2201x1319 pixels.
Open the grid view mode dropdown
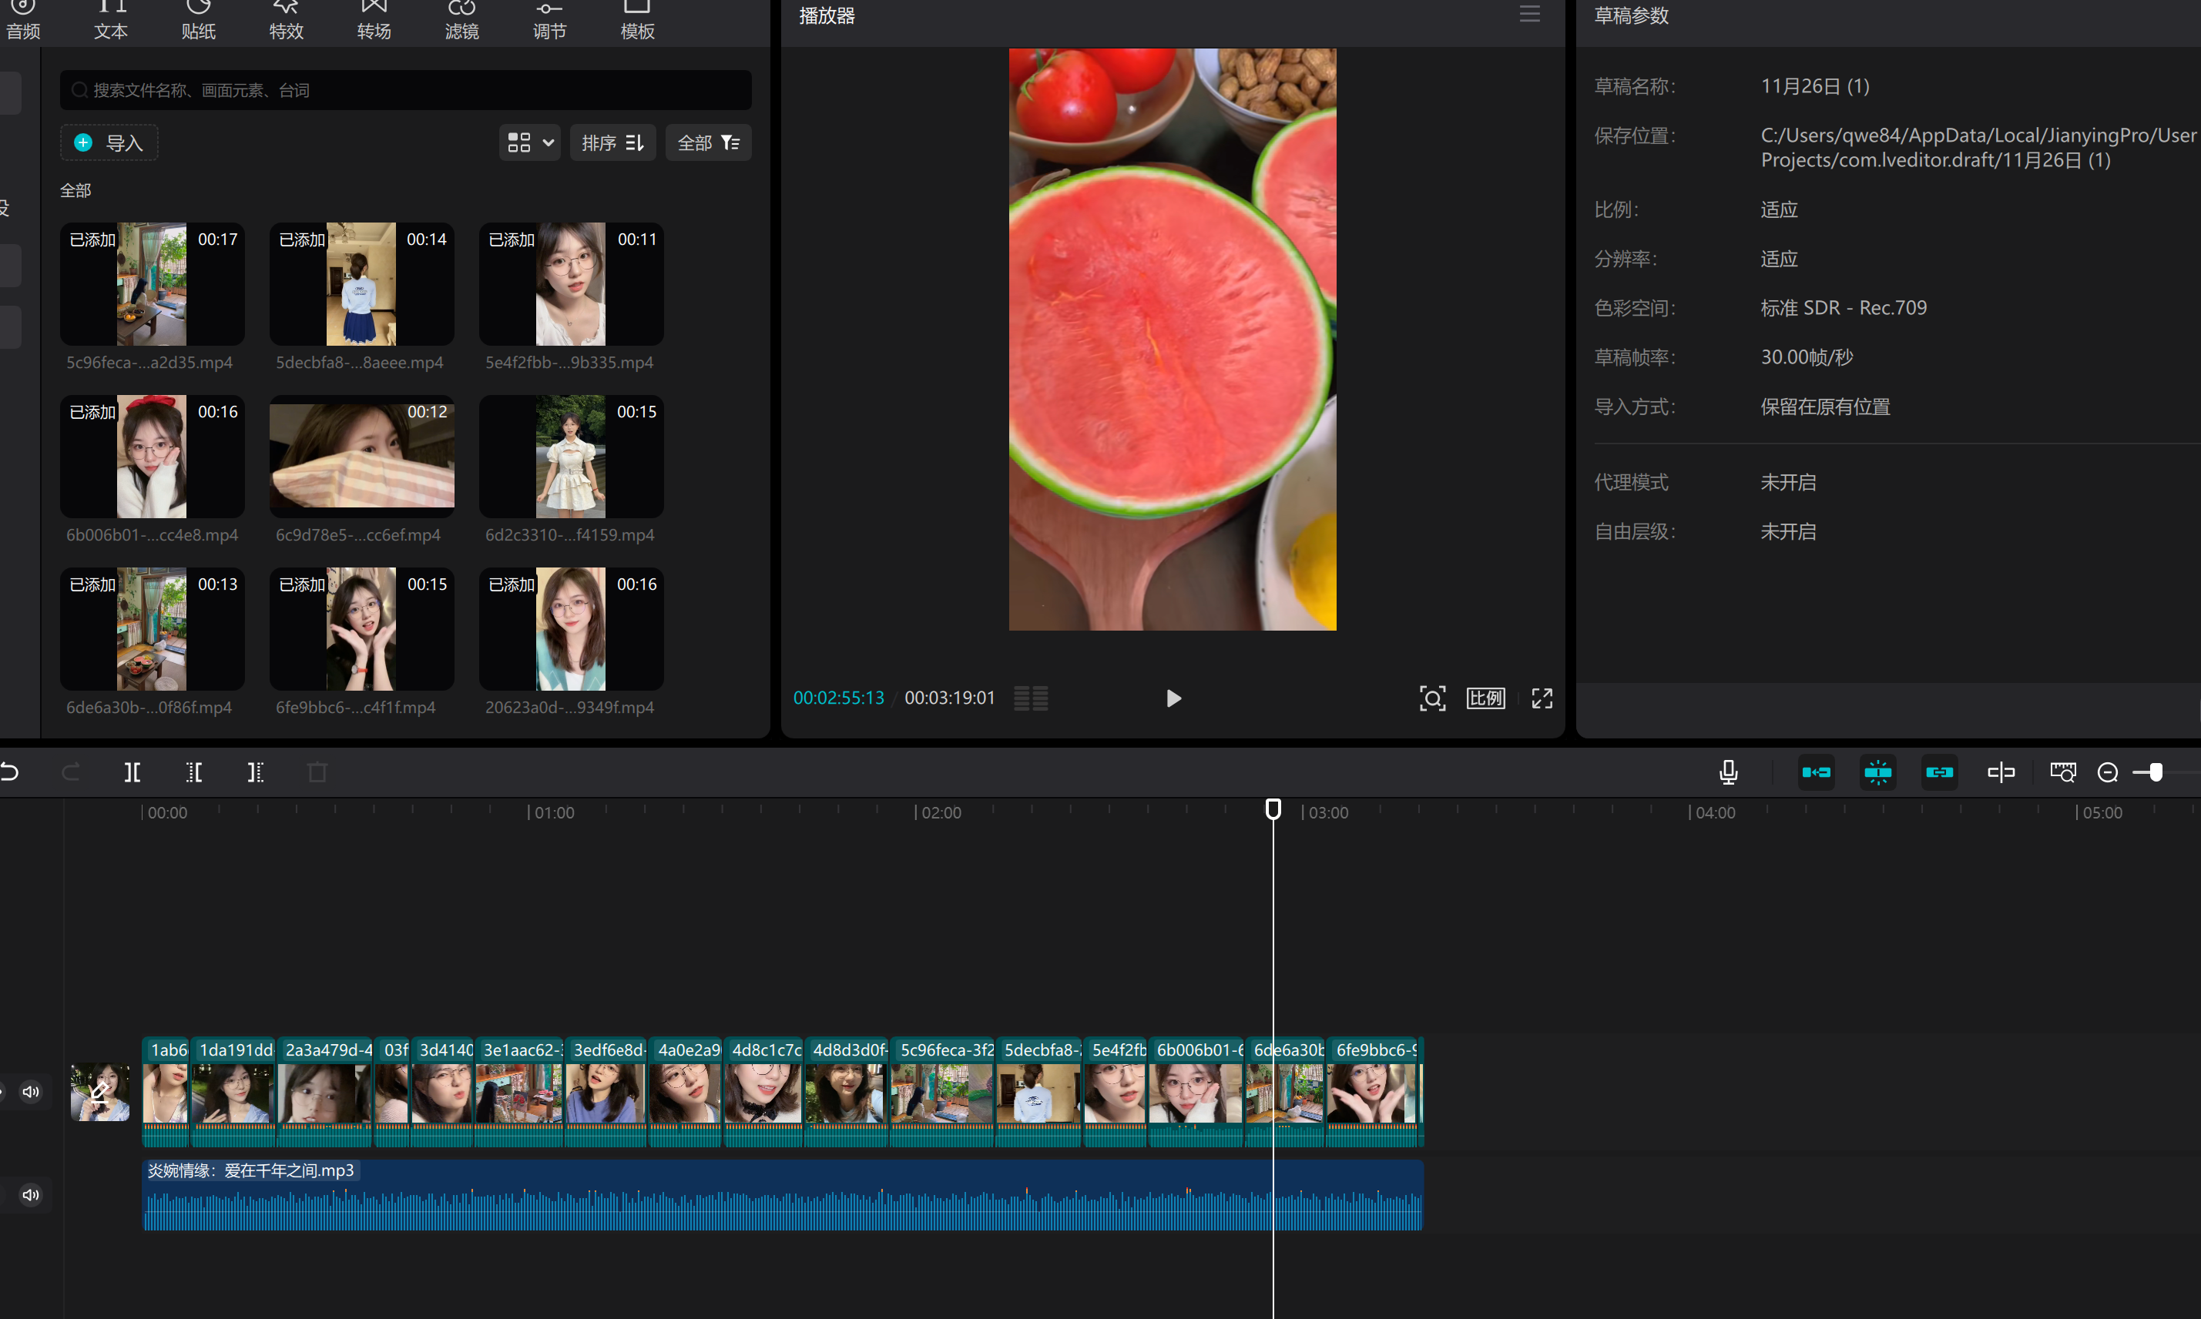(530, 143)
